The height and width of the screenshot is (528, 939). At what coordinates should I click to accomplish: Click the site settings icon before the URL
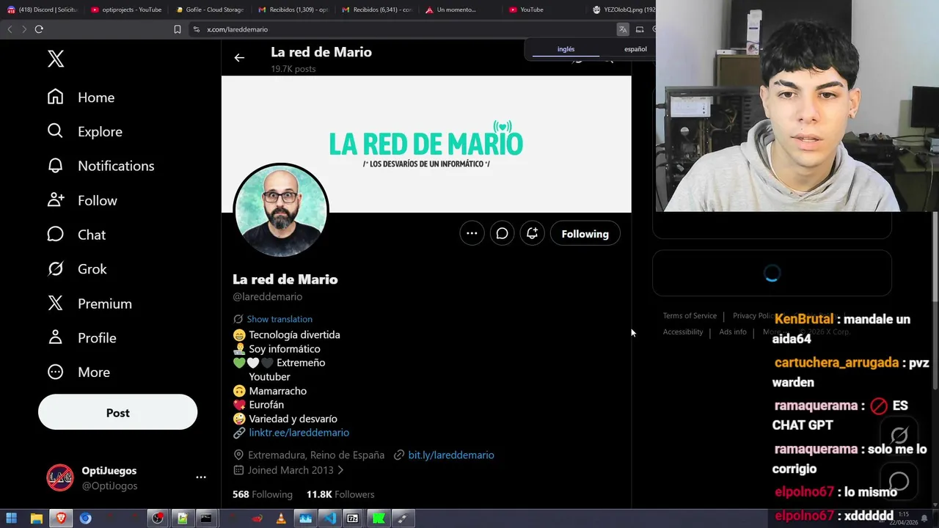(196, 29)
